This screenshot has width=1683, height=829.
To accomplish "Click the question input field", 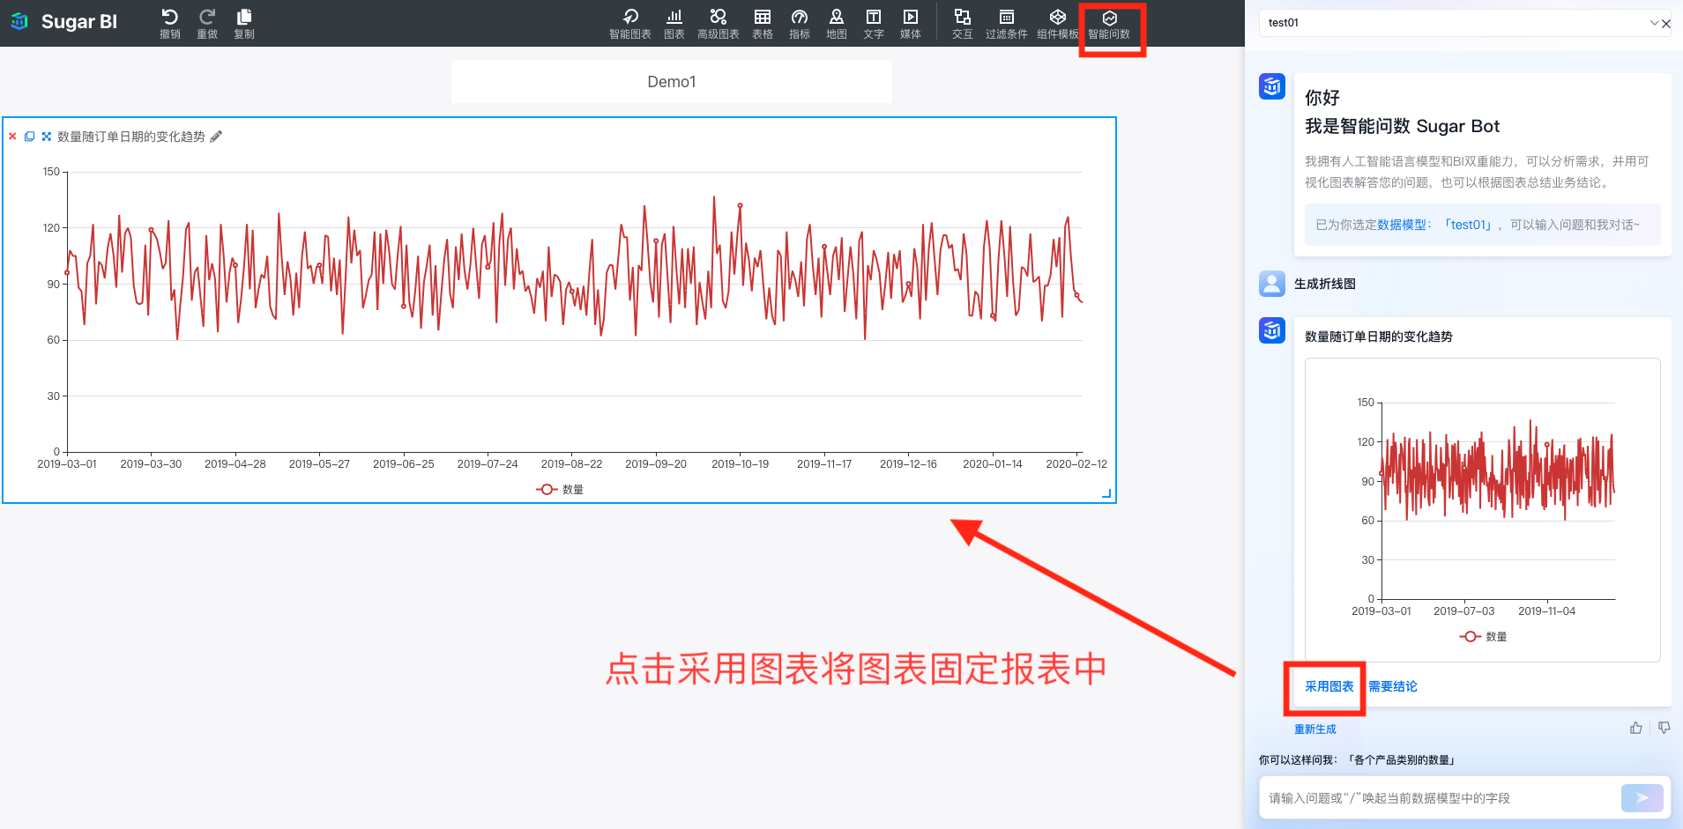I will click(1440, 798).
